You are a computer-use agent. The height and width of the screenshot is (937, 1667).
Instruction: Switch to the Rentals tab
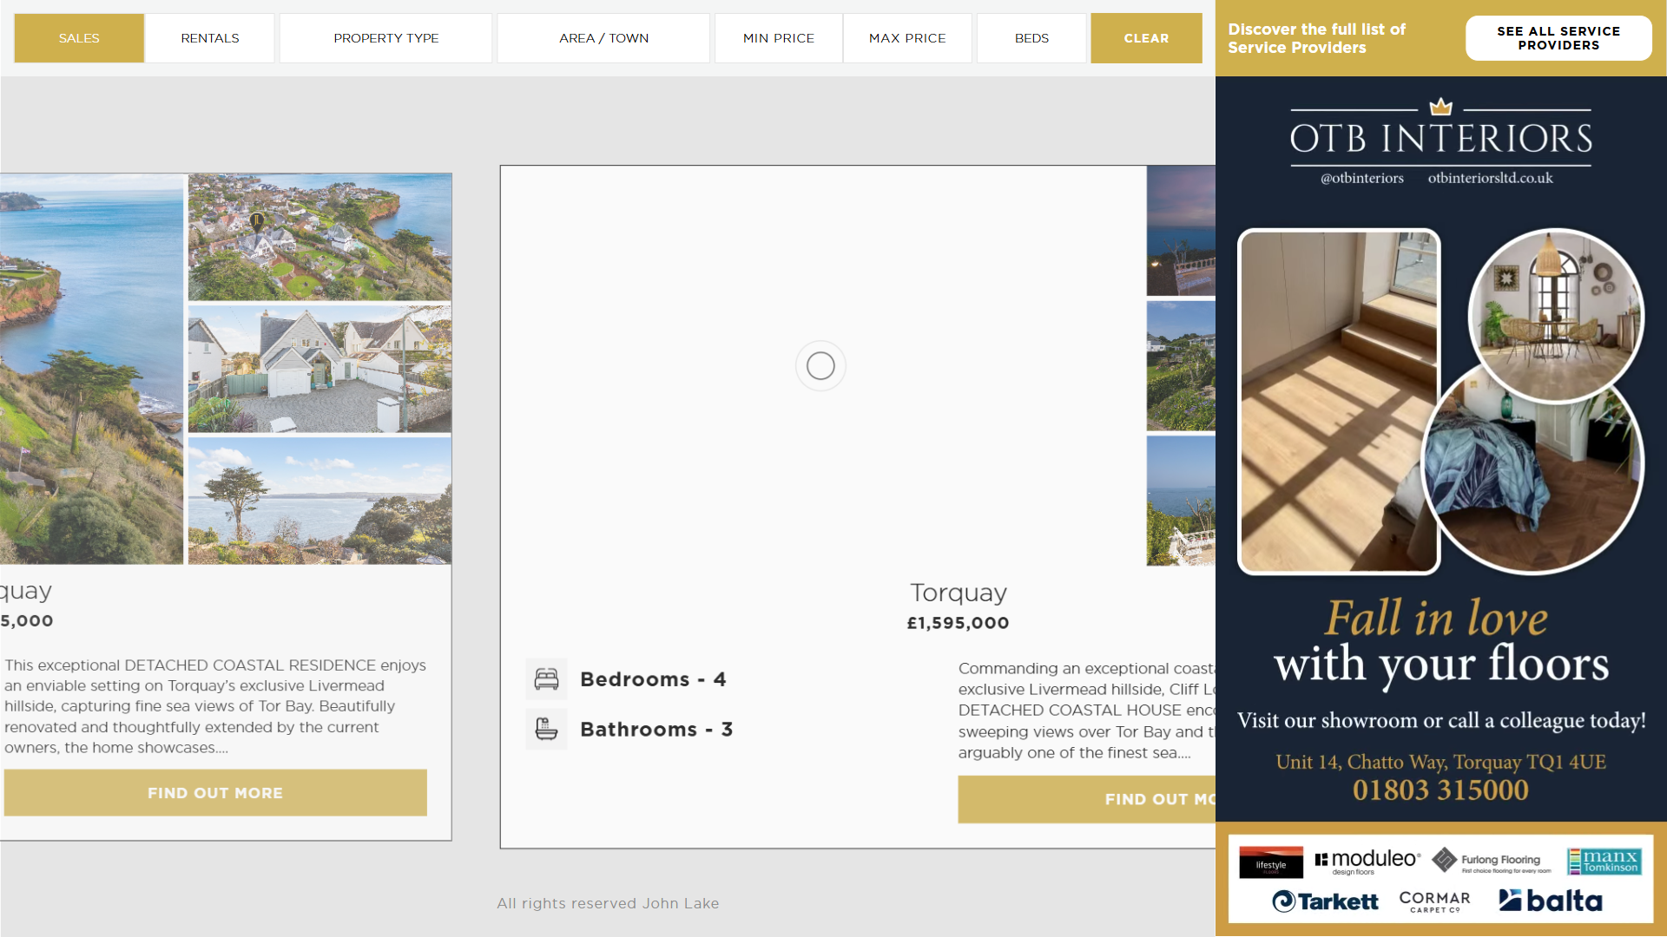(x=210, y=38)
